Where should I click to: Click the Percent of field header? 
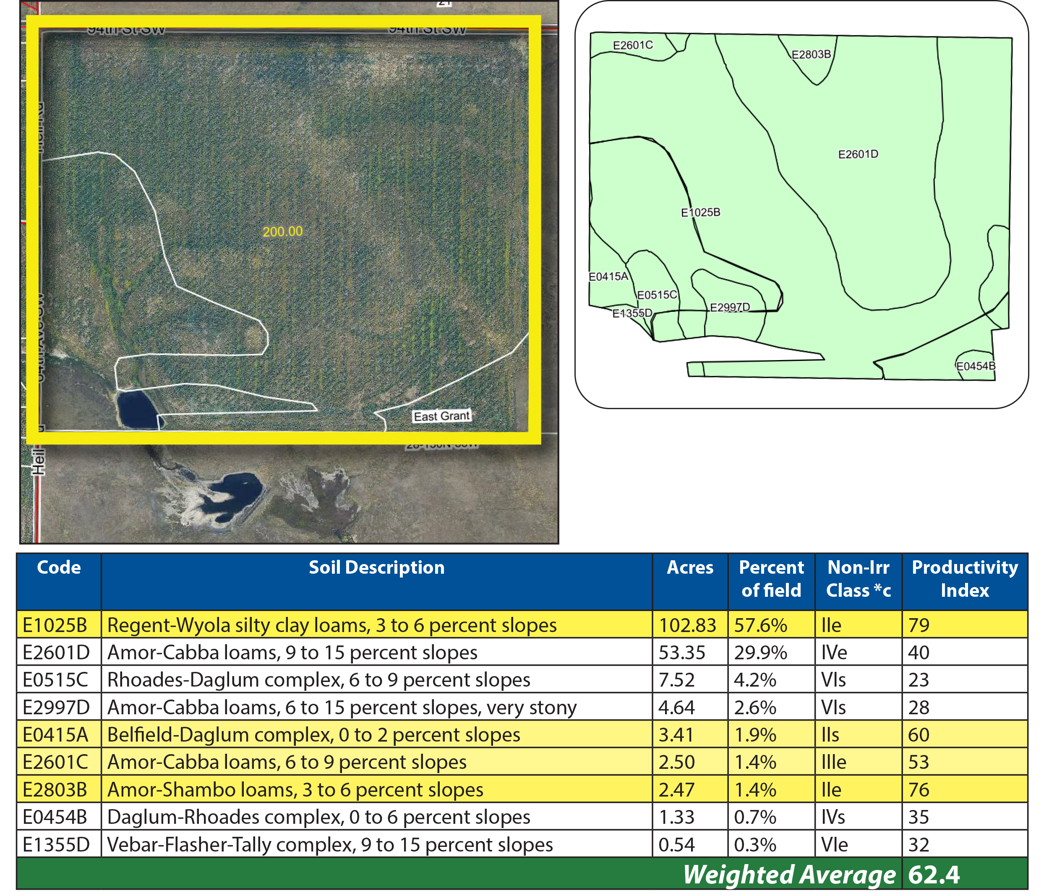click(771, 578)
